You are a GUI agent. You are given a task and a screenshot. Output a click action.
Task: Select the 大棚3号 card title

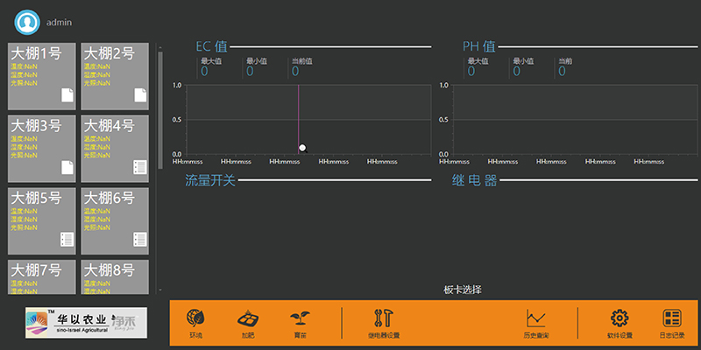point(36,126)
